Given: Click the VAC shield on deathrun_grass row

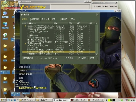Looking at the screenshot, I should [x=25, y=26].
